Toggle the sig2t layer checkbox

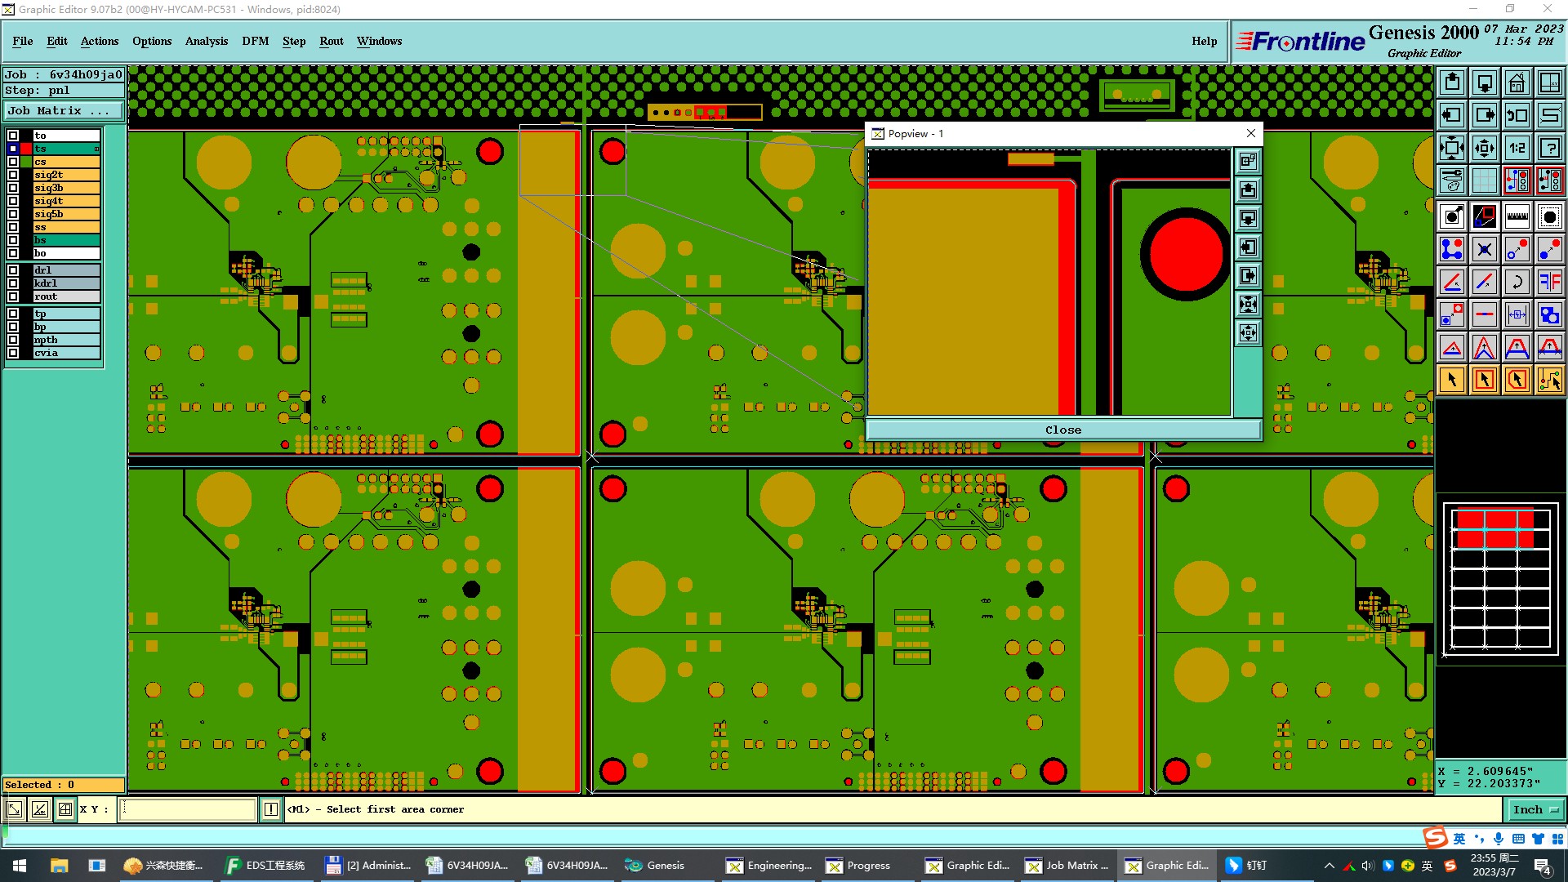coord(13,175)
